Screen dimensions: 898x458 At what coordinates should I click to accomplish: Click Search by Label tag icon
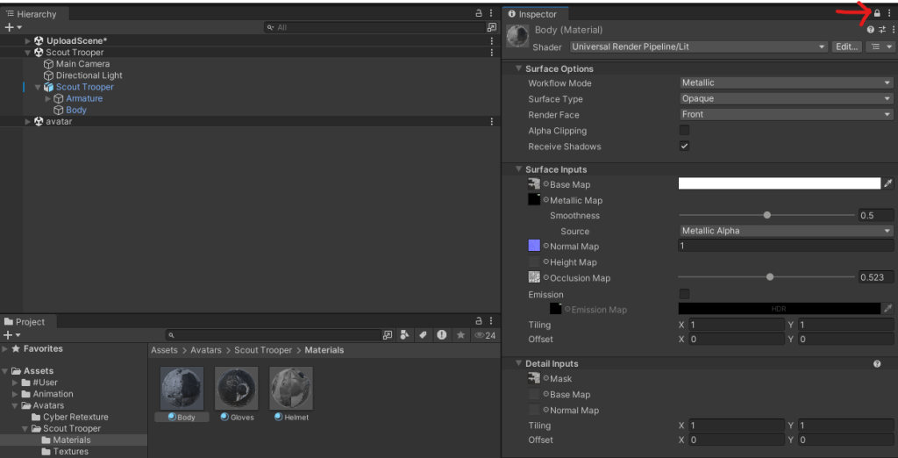[x=422, y=335]
